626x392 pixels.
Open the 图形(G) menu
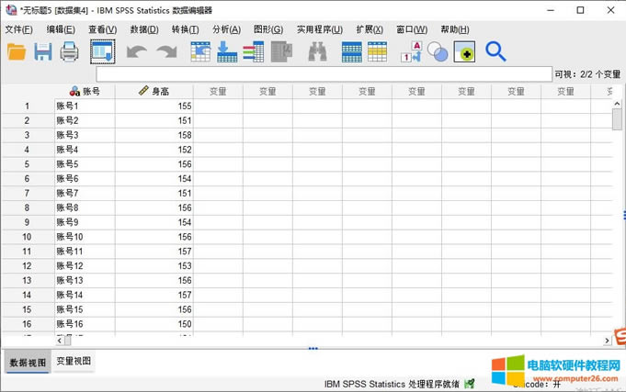click(x=268, y=29)
